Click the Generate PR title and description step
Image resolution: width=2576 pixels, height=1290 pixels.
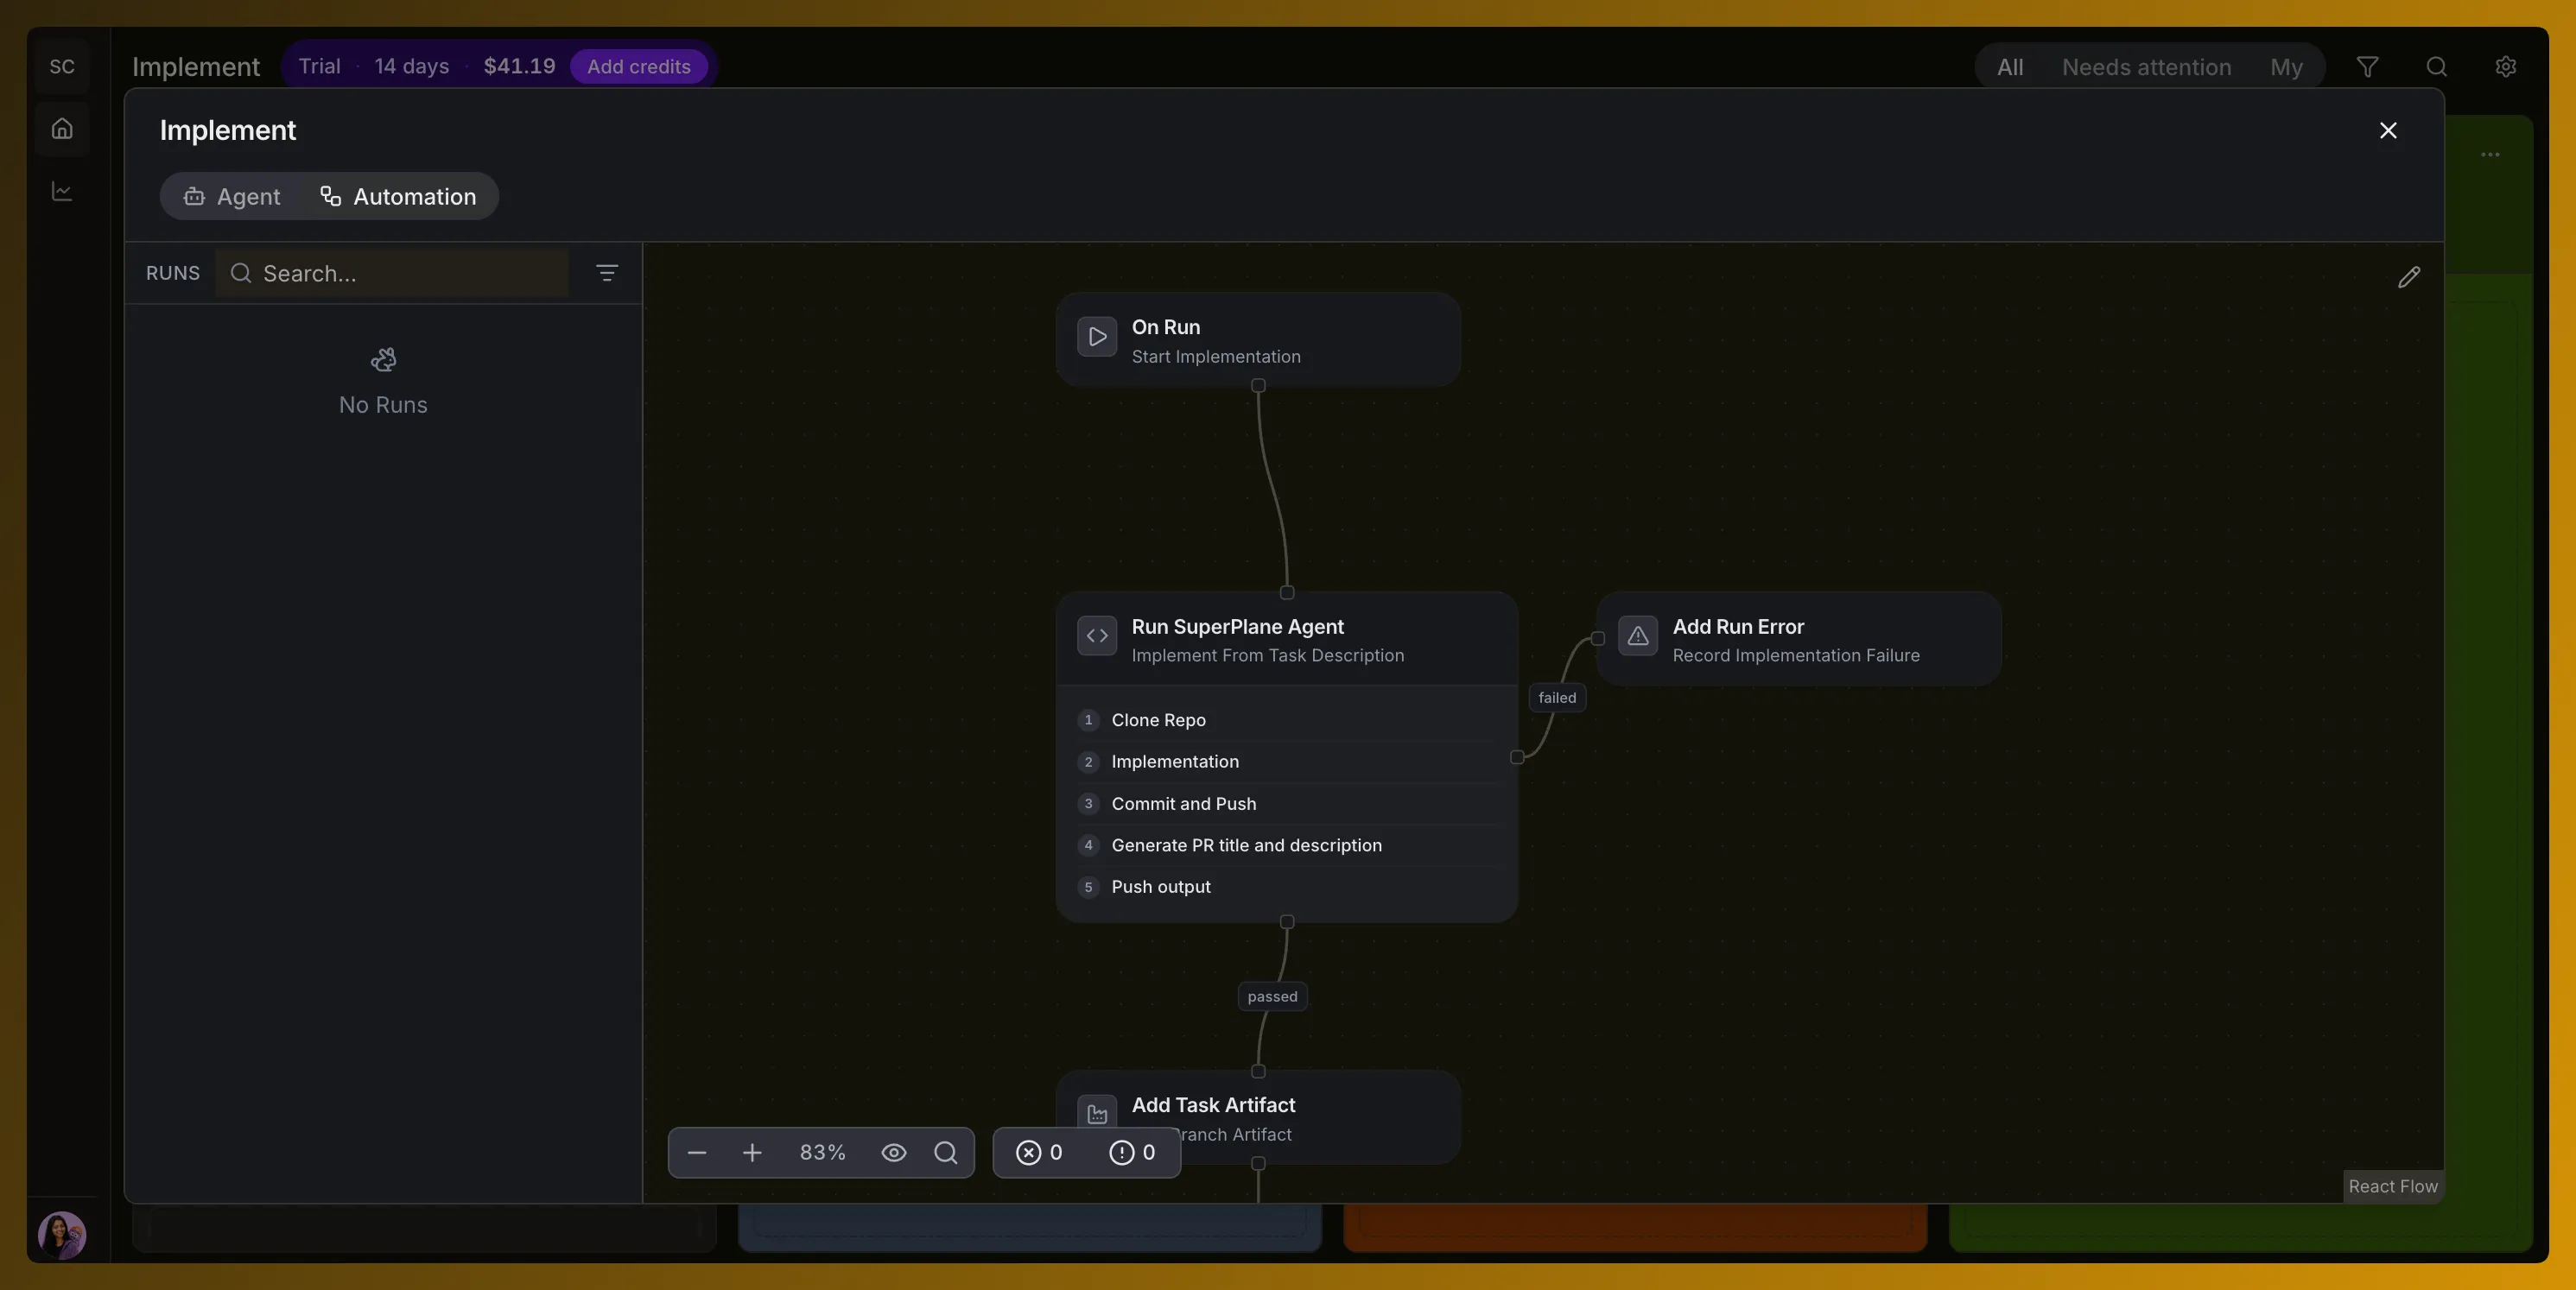1287,845
